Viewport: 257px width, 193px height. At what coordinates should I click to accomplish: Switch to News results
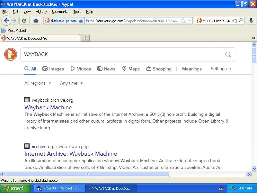[x=106, y=69]
